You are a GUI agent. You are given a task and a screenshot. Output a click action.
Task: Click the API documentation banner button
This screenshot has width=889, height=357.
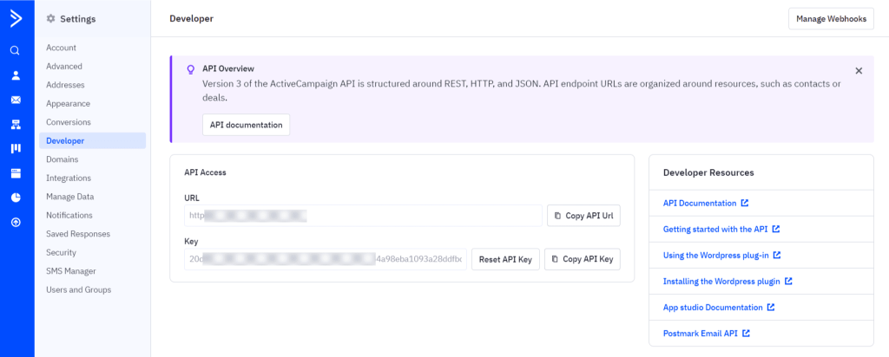click(246, 125)
